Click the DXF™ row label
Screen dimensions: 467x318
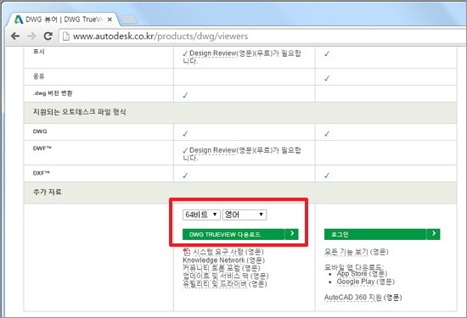click(41, 173)
